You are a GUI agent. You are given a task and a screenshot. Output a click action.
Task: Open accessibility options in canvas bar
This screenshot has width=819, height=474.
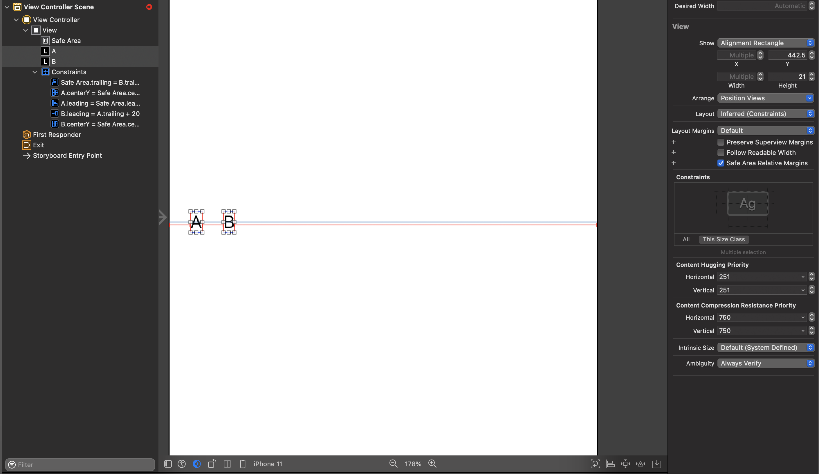[x=182, y=464]
